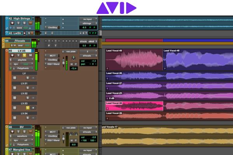Click record enable button on BV track

[12, 132]
